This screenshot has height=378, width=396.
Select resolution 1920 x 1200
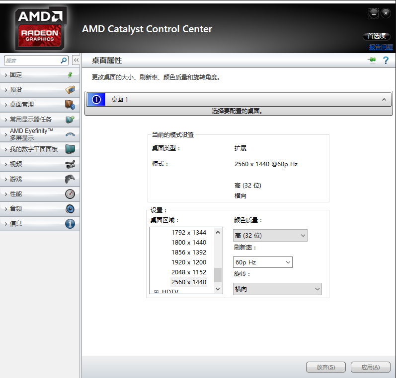[x=189, y=262]
